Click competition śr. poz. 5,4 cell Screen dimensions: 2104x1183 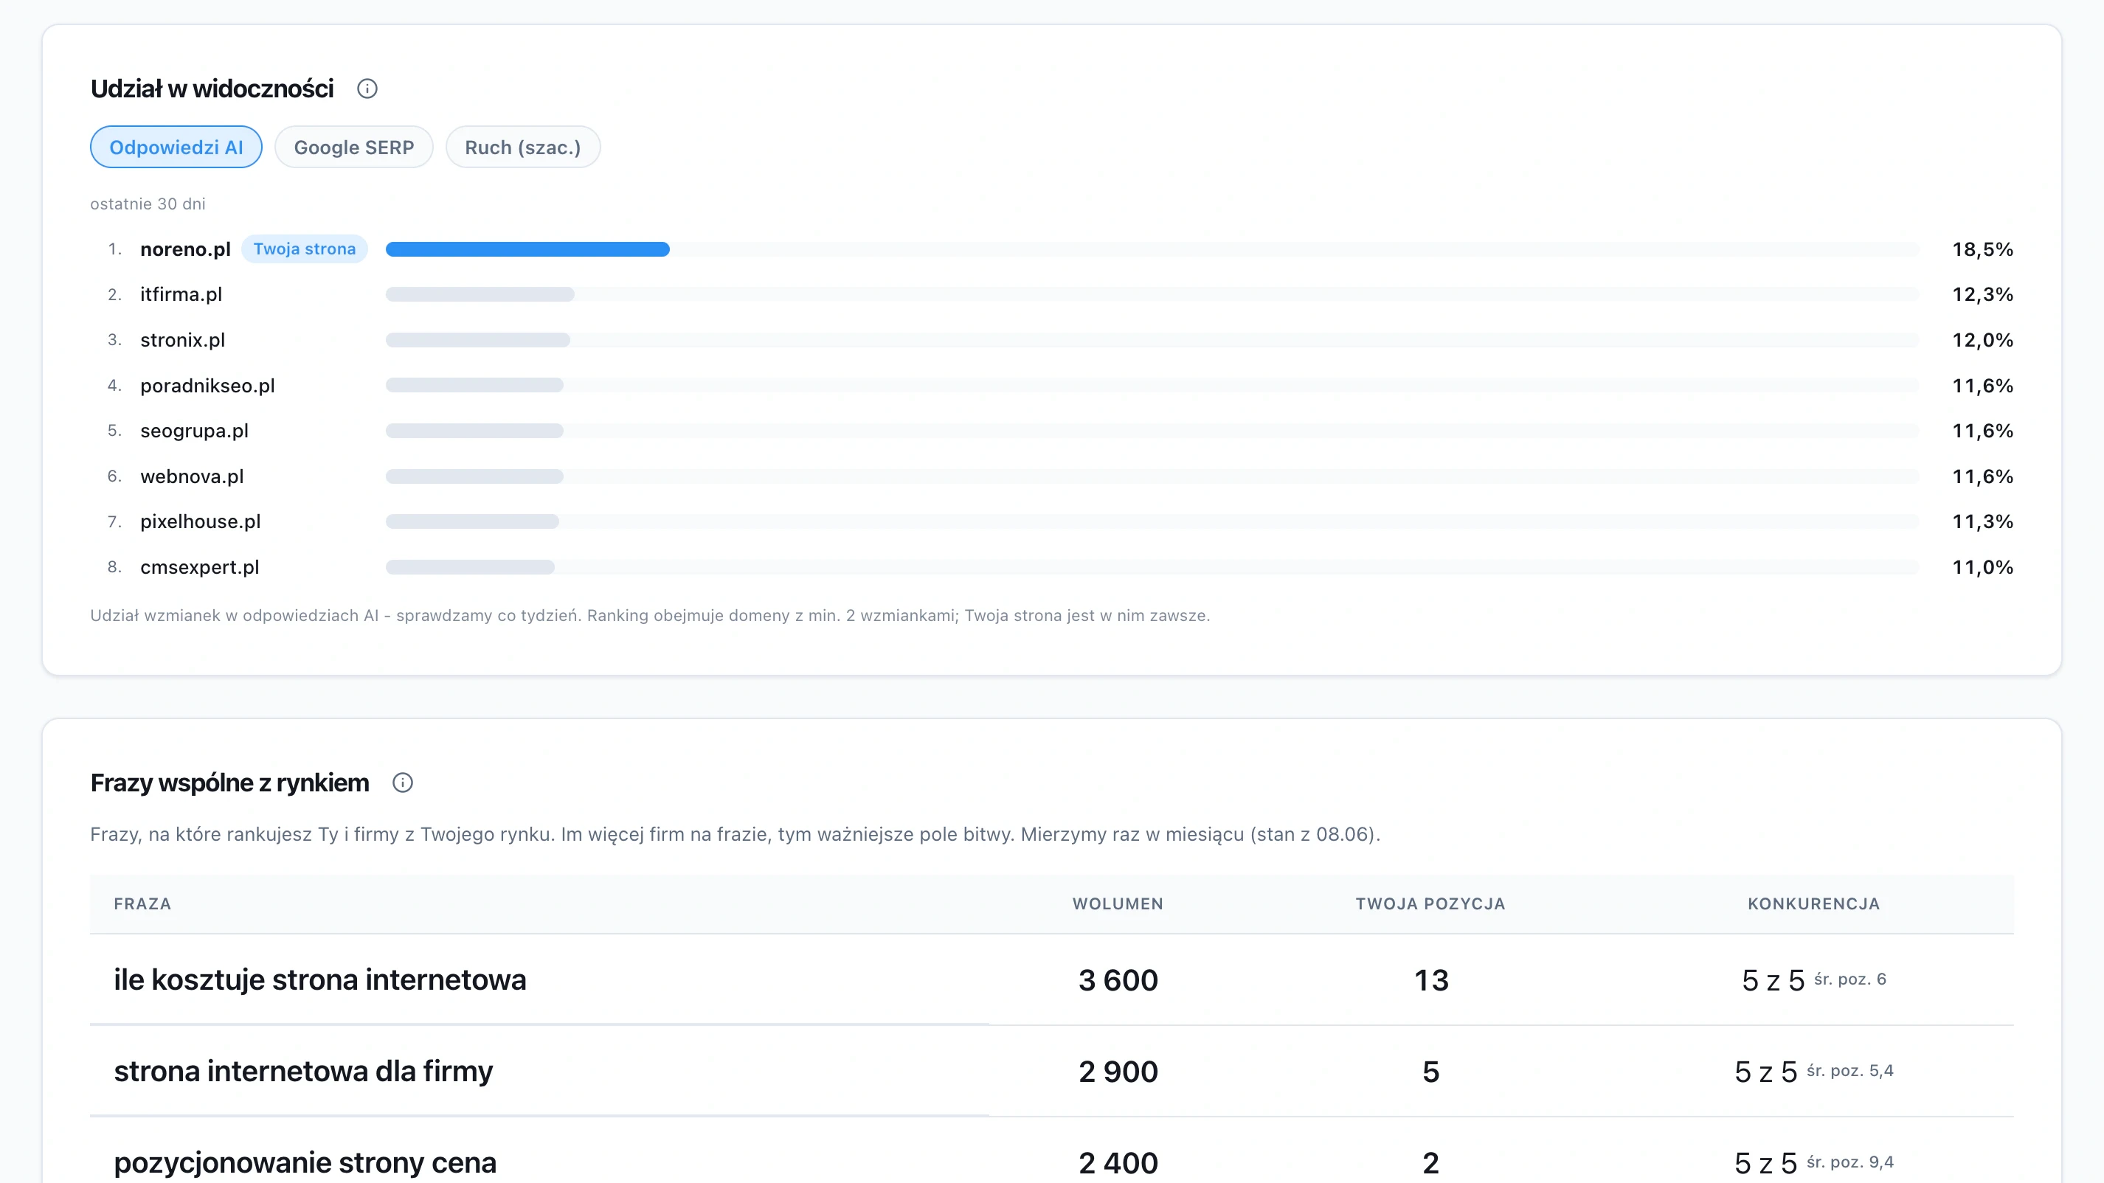1813,1071
